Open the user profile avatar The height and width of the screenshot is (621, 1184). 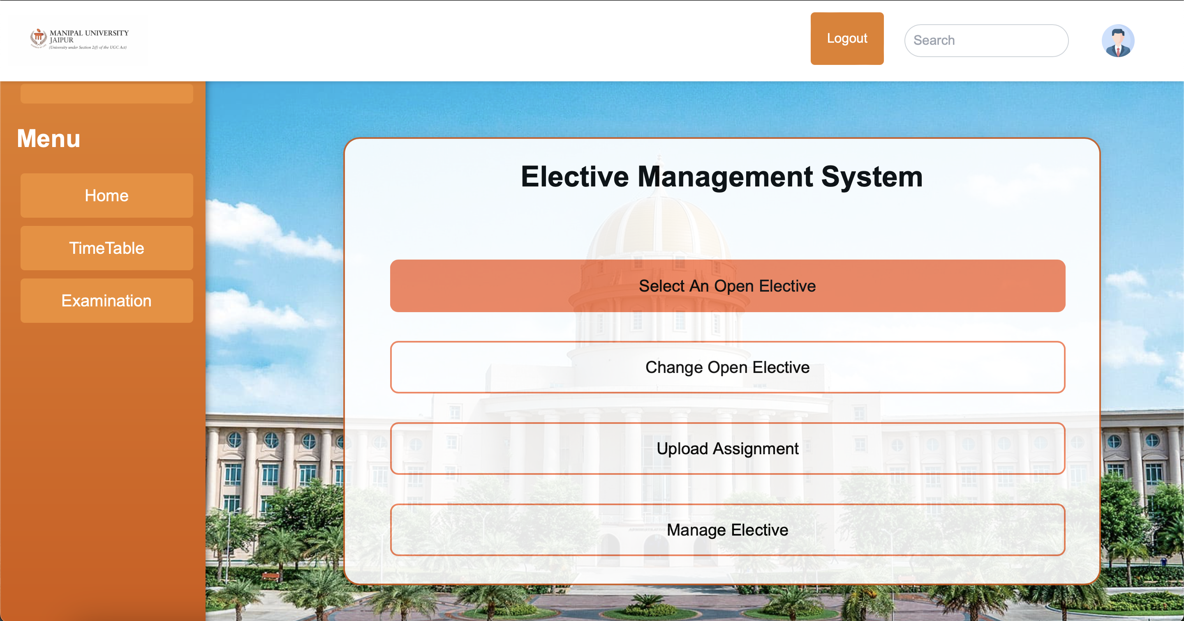click(1118, 40)
